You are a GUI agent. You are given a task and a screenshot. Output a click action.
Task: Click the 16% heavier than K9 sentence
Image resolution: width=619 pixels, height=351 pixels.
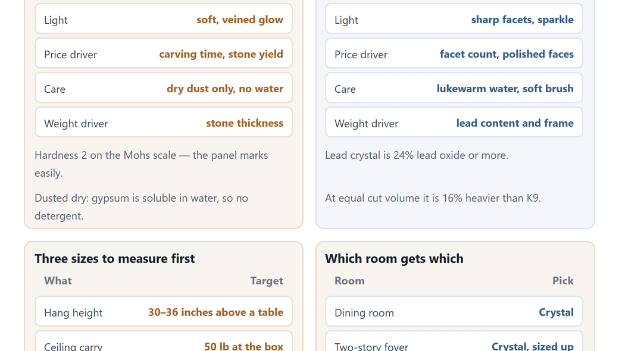pyautogui.click(x=433, y=198)
